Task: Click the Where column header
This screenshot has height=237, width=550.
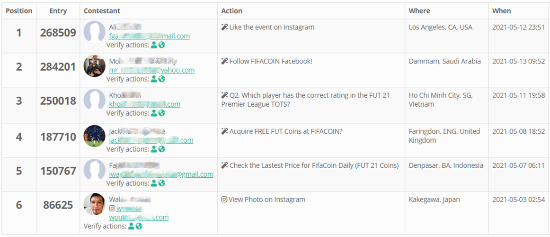Action: (x=419, y=11)
